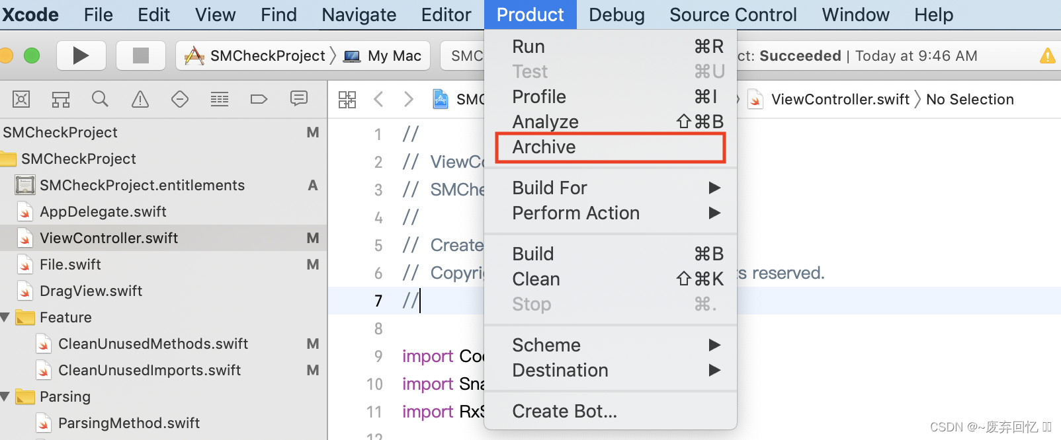Click the Run play button in toolbar
The height and width of the screenshot is (440, 1061).
point(81,55)
